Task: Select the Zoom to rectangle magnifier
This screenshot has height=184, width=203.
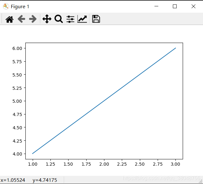Action: click(x=59, y=19)
